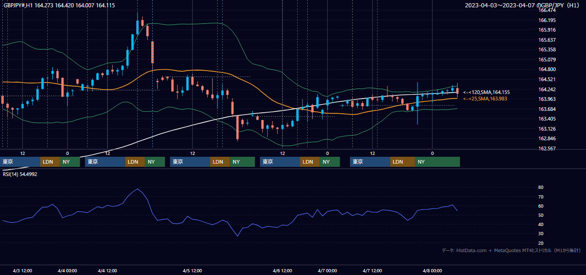Click the 4/4 00:00 time axis label
586x275 pixels.
point(67,271)
